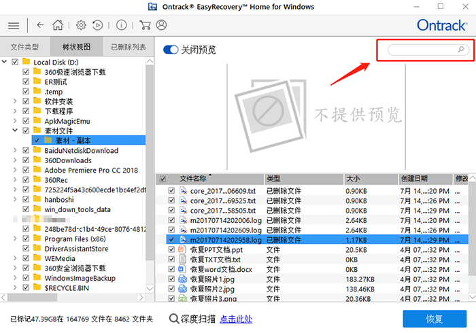The image size is (476, 333).
Task: Uncheck the core_2017...69525.txt file checkbox
Action: [171, 200]
